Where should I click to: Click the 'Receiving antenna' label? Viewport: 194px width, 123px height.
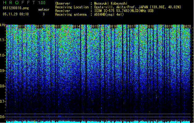tap(71, 14)
